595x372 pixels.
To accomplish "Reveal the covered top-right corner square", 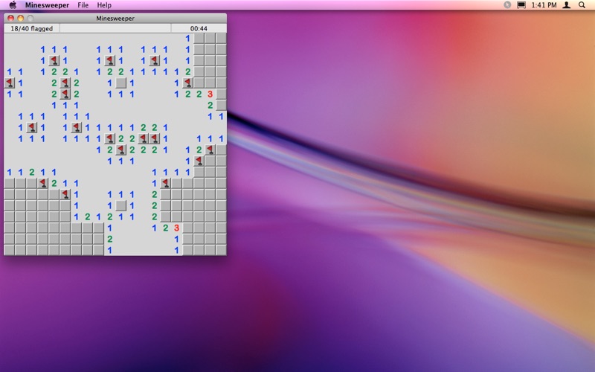I will [221, 39].
